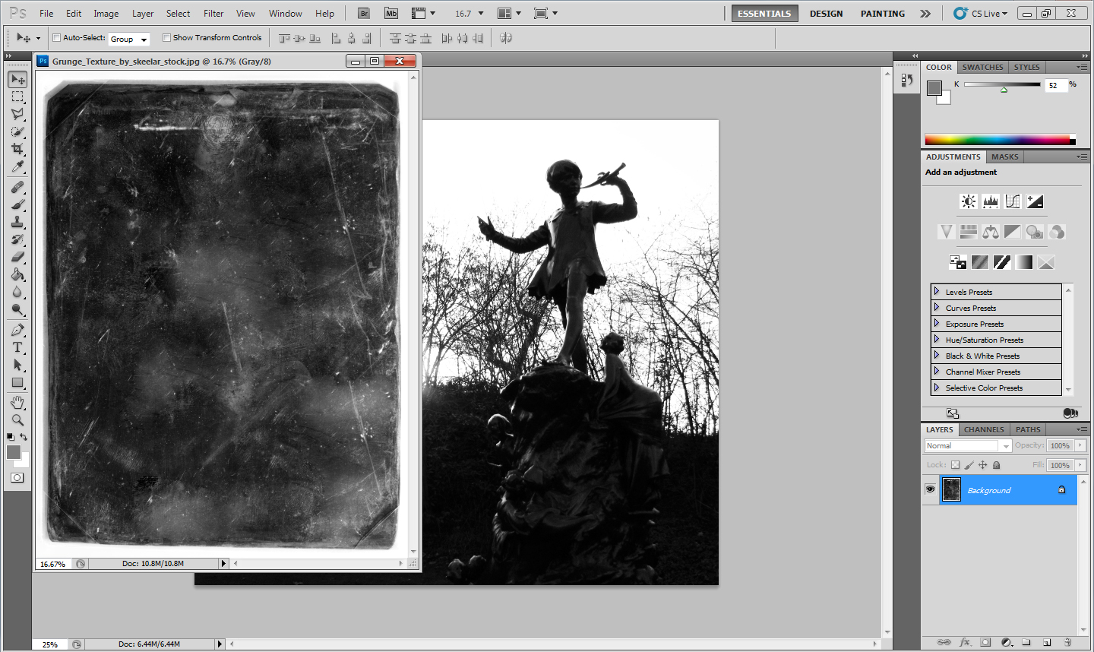Open the CS Live menu button
The height and width of the screenshot is (652, 1094).
pos(981,14)
